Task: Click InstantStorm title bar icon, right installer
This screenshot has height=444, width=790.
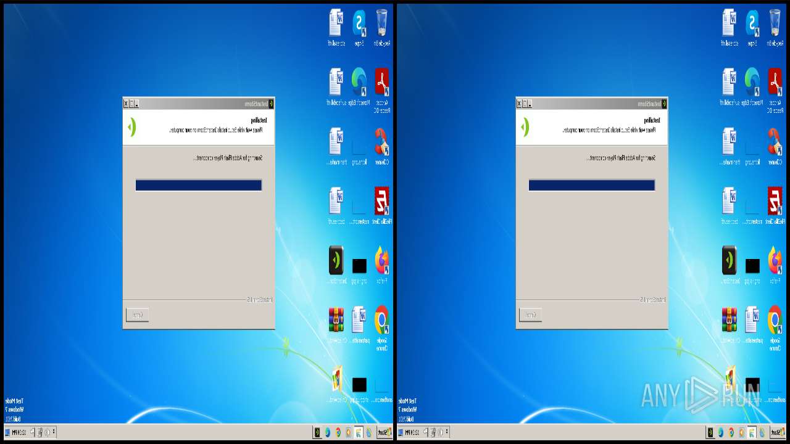Action: 663,104
